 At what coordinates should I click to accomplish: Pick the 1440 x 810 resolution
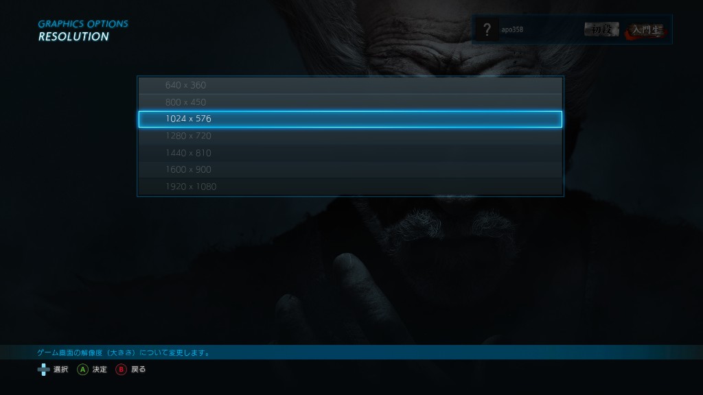[x=350, y=153]
